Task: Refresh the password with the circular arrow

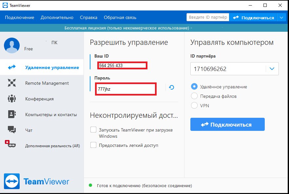Action: tap(171, 87)
